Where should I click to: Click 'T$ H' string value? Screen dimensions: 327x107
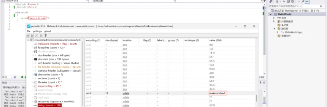[212, 53]
